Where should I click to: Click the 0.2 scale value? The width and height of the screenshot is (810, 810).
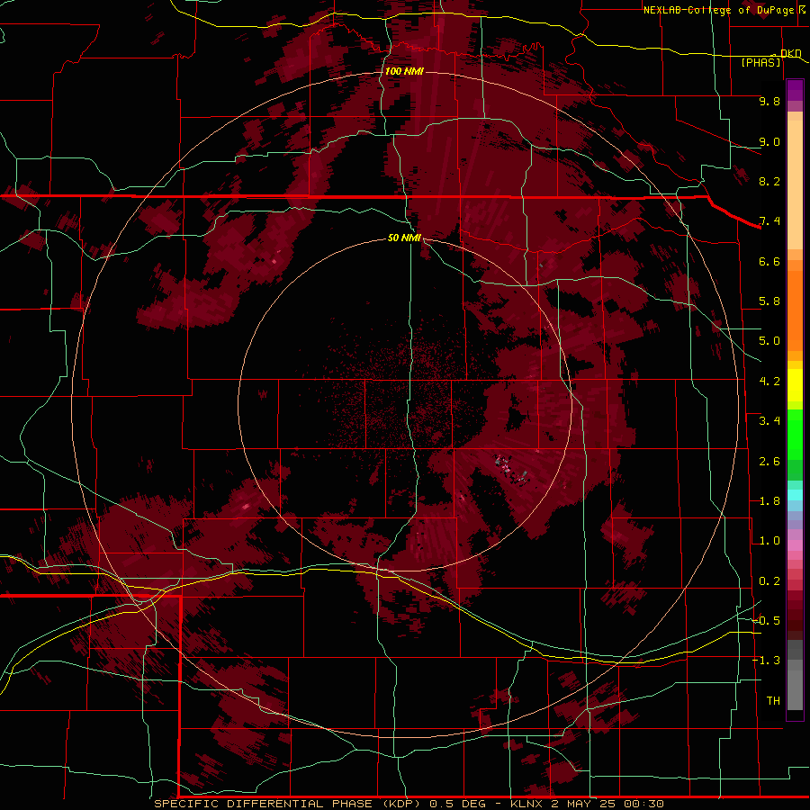click(769, 581)
